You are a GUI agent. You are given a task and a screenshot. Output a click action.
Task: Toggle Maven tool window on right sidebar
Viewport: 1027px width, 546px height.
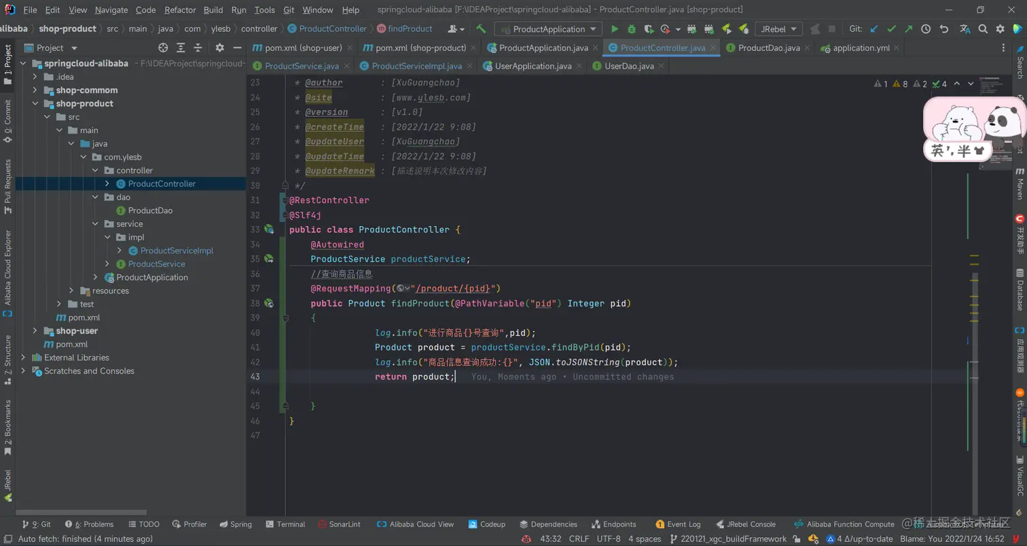[1020, 185]
